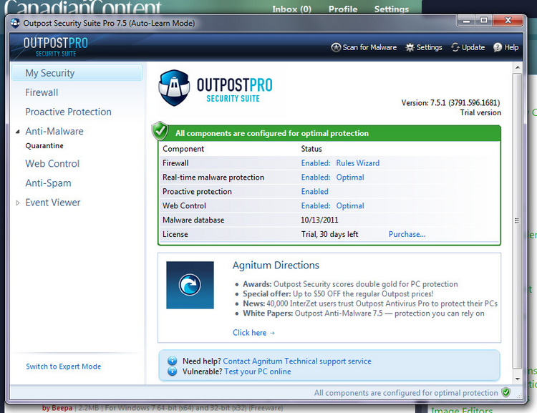The image size is (537, 413).
Task: Open Anti-Spam section
Action: (x=48, y=183)
